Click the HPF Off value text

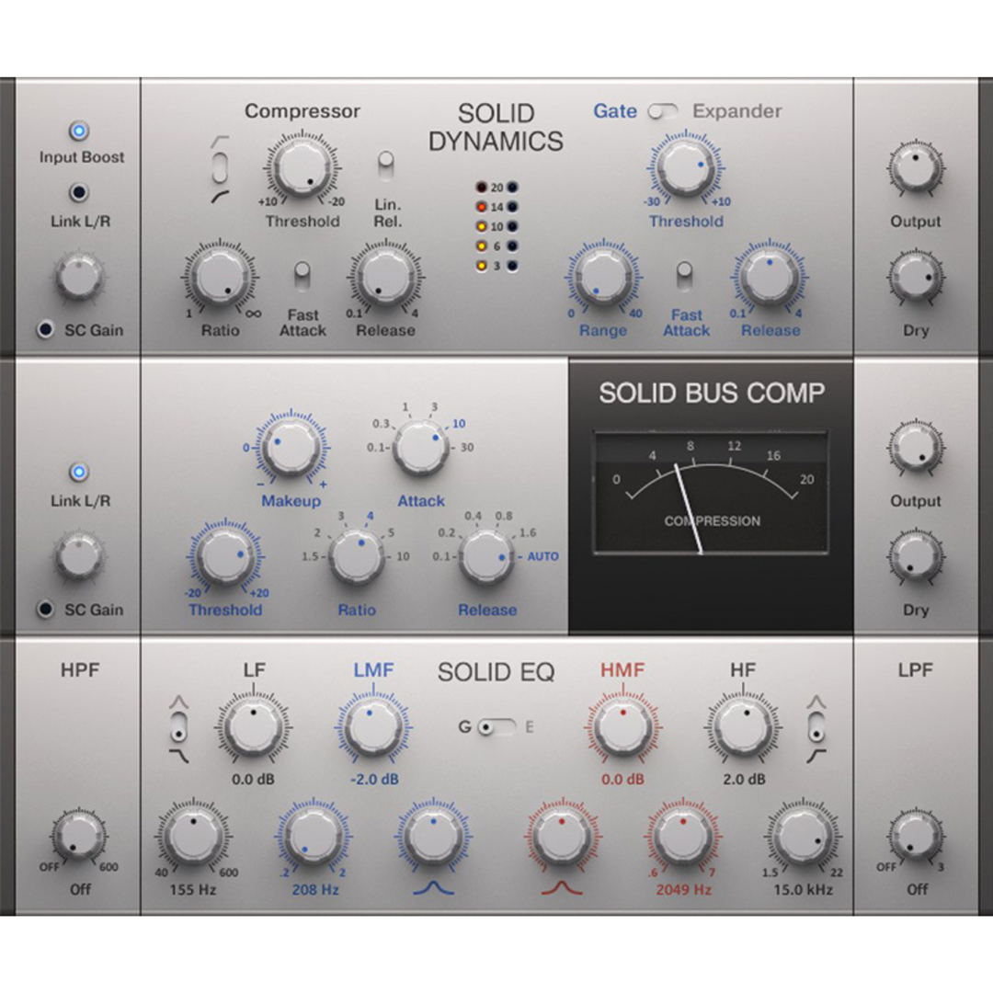80,889
